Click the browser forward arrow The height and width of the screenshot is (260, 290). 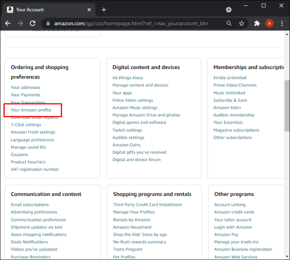[x=20, y=23]
